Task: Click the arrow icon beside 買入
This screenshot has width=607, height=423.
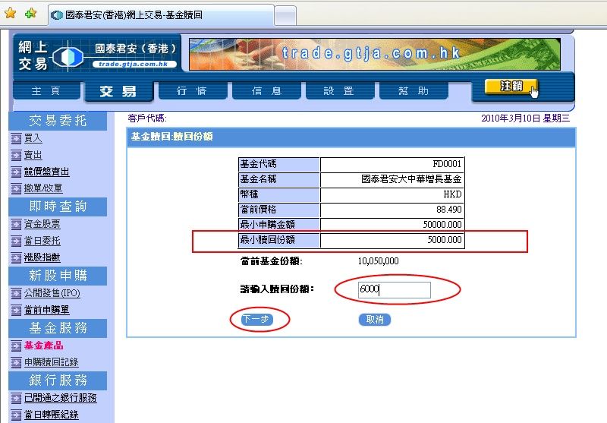Action: 16,139
